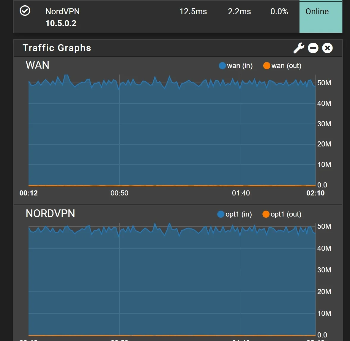Toggle opt1 (in) series in legend
This screenshot has width=350, height=341.
click(234, 214)
